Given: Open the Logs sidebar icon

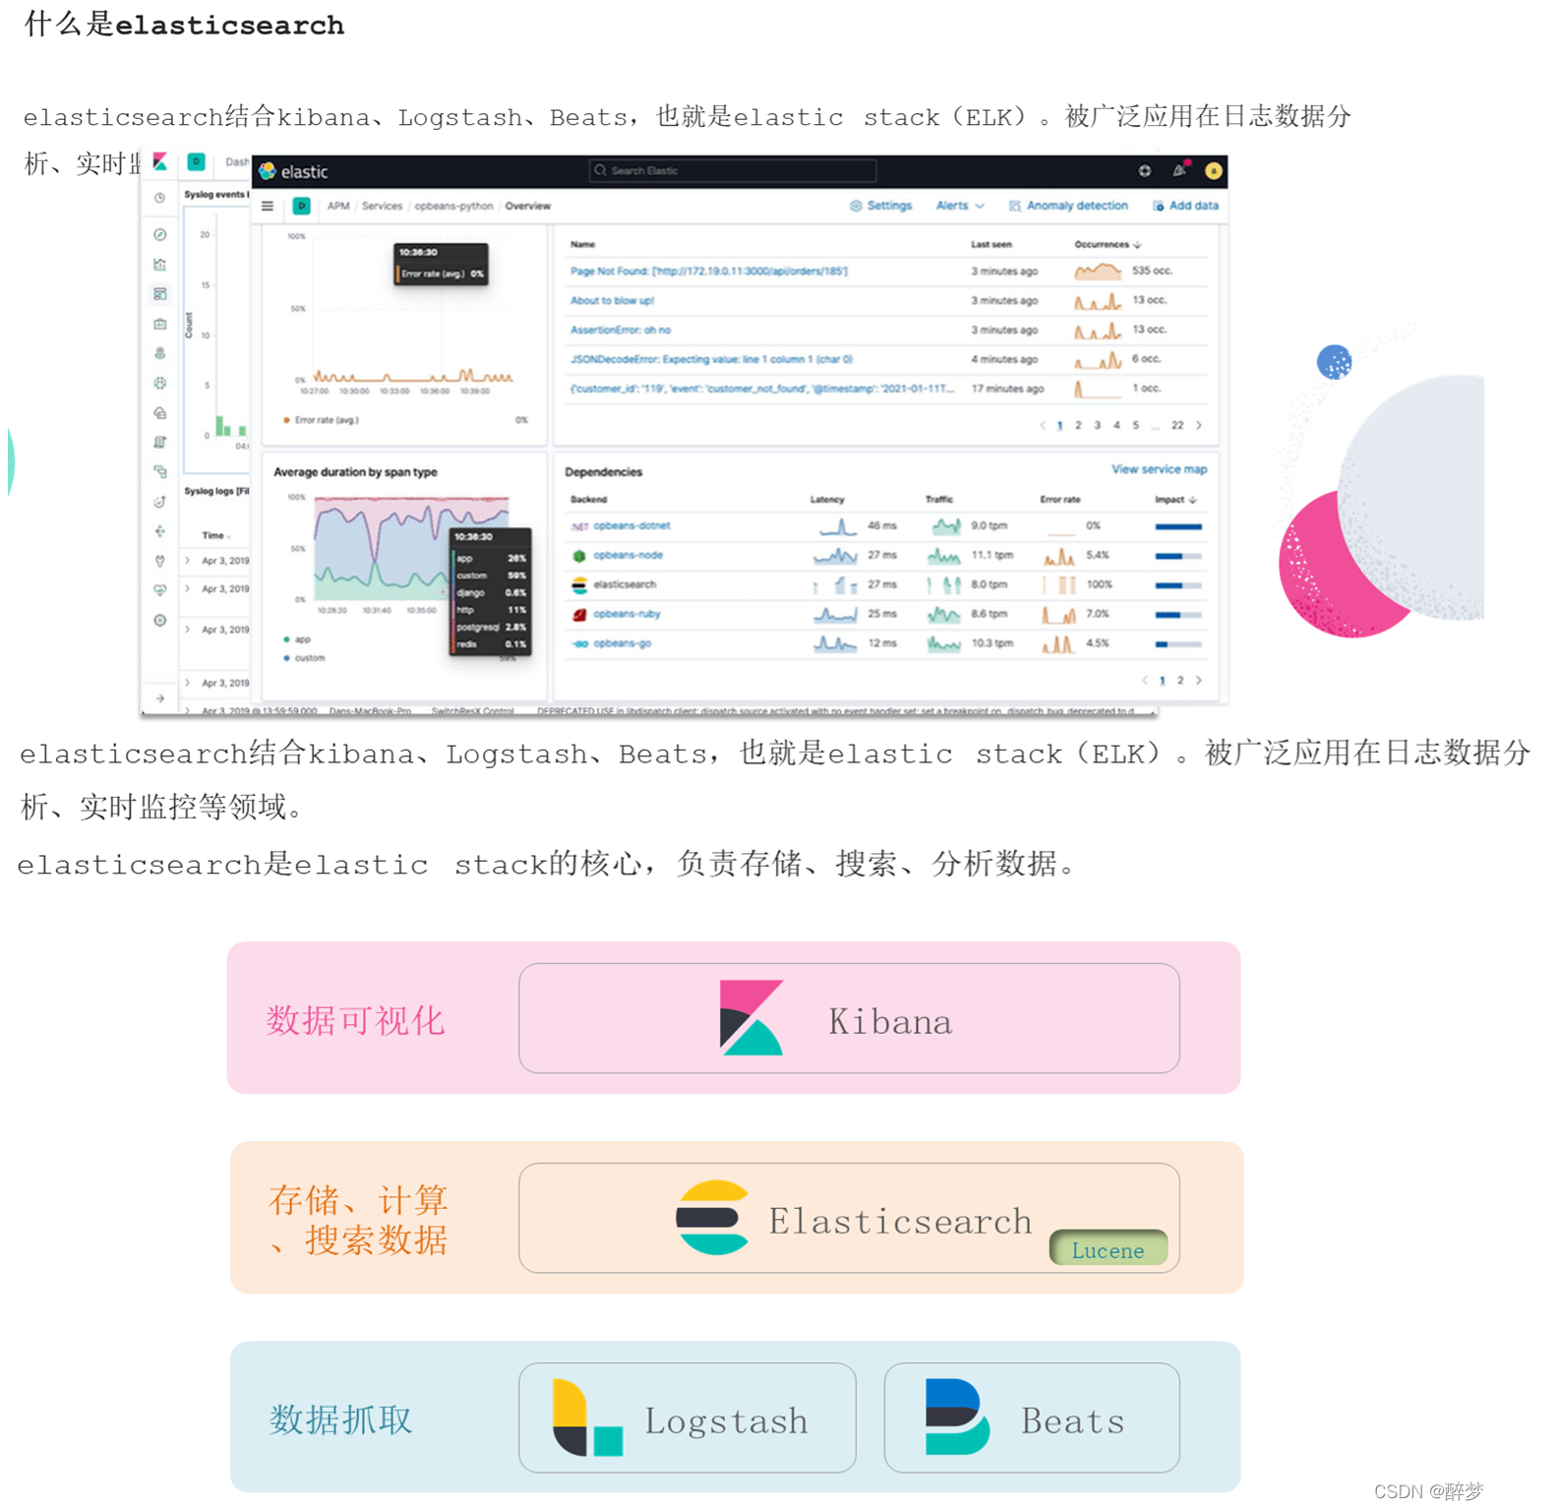Looking at the screenshot, I should (x=159, y=443).
